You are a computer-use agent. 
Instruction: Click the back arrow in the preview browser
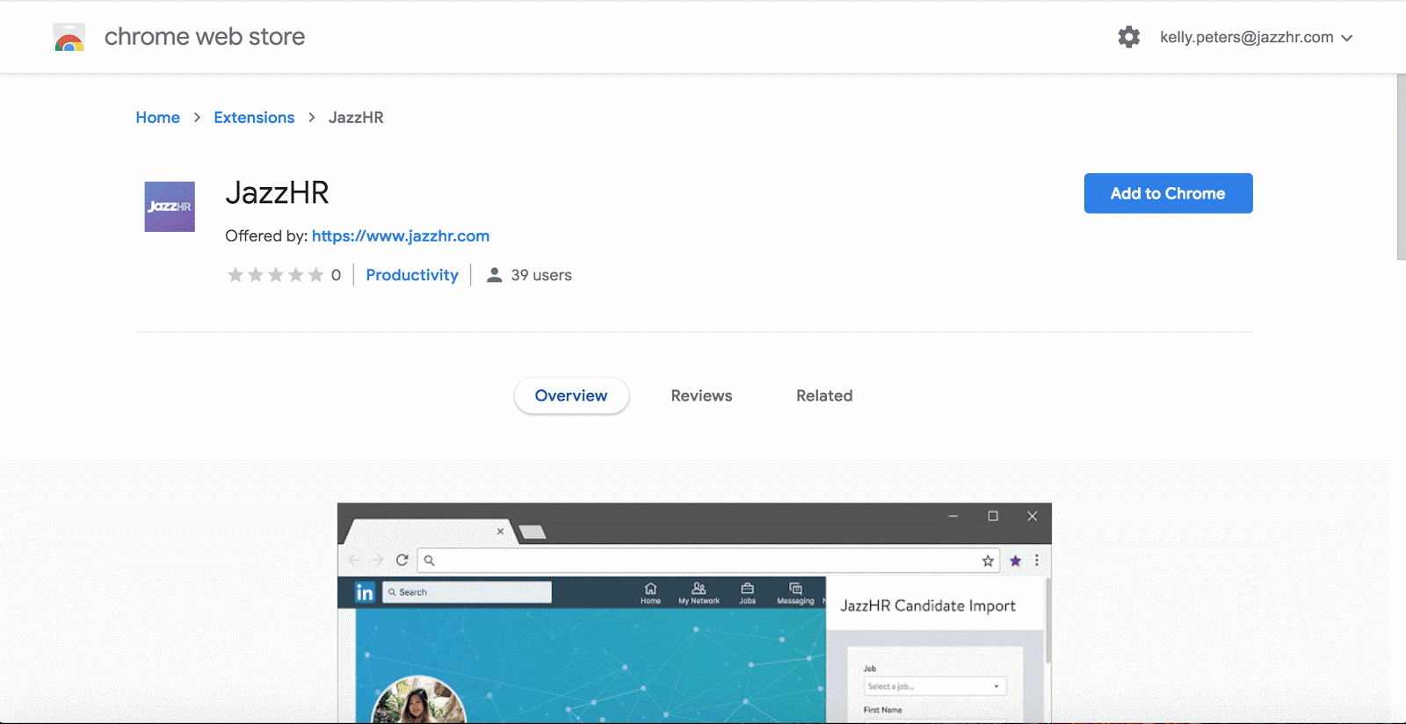pyautogui.click(x=354, y=560)
